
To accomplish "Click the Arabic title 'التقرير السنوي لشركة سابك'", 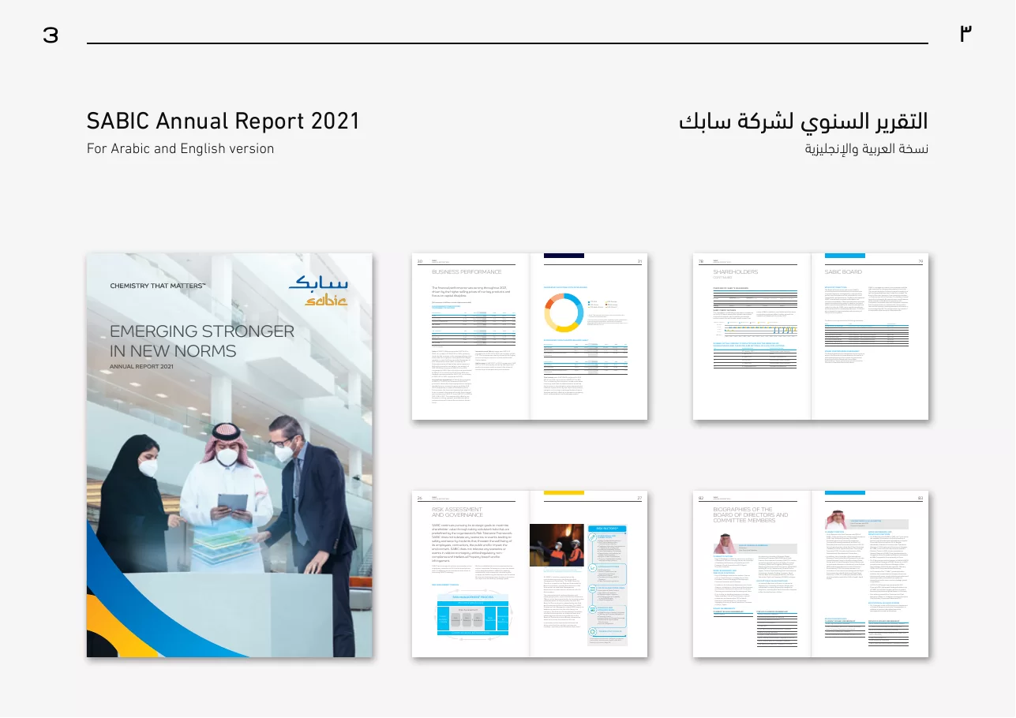I will coord(804,122).
